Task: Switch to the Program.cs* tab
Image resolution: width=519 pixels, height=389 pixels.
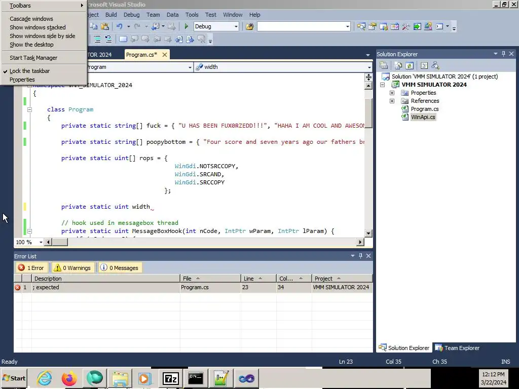Action: point(142,55)
